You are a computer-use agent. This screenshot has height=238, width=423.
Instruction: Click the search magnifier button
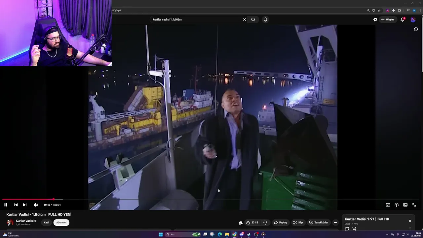(253, 20)
